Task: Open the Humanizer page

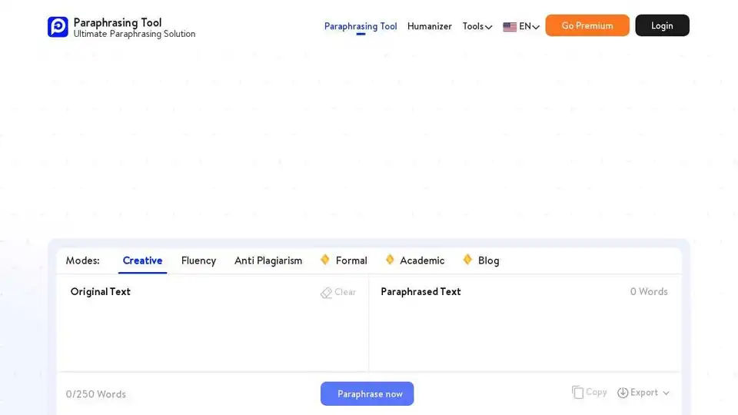Action: 429,26
